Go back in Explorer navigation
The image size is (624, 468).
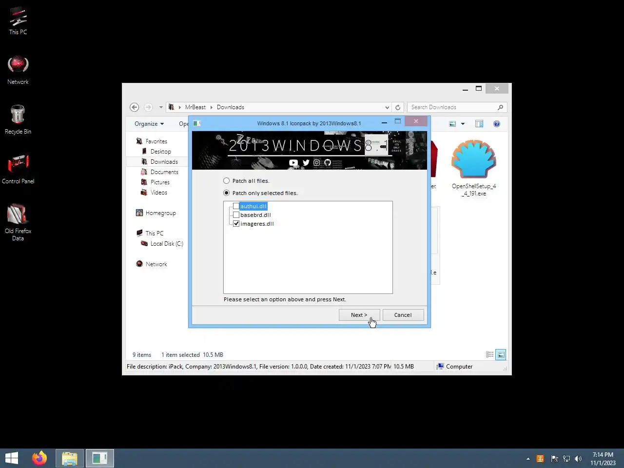[135, 107]
